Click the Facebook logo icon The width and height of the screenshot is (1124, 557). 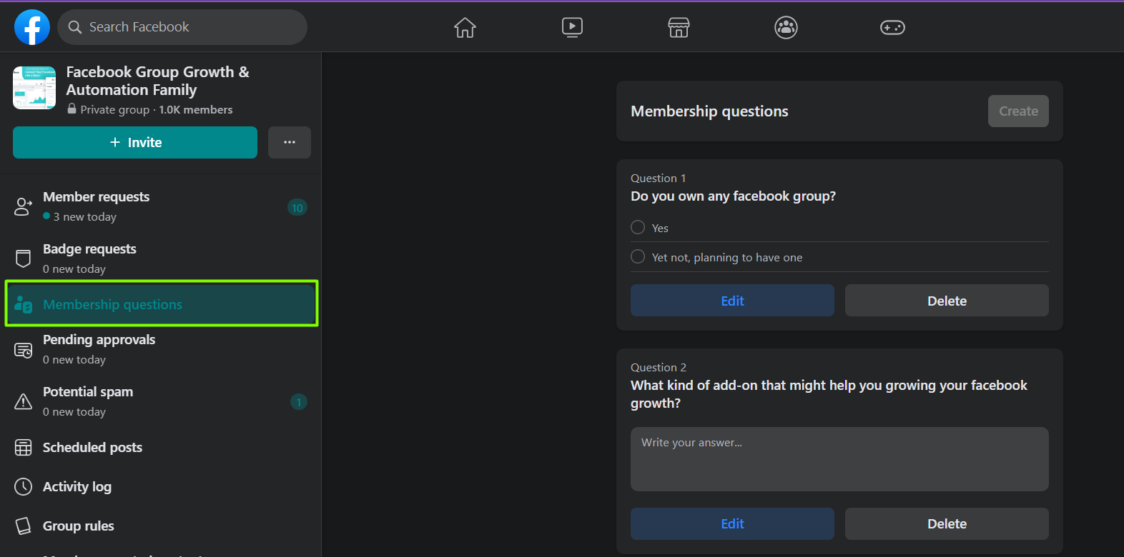point(32,27)
